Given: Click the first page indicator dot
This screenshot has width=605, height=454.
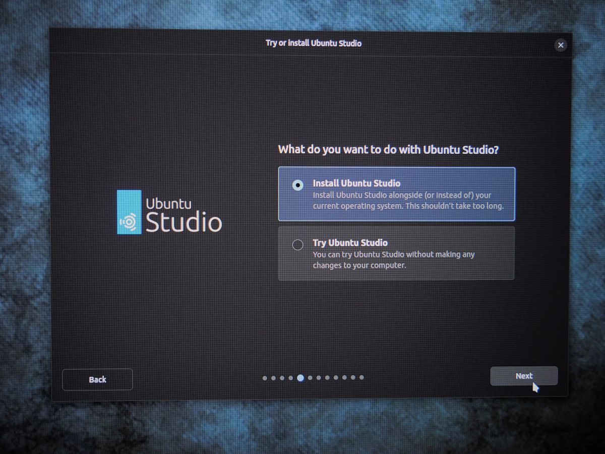Looking at the screenshot, I should (x=265, y=377).
